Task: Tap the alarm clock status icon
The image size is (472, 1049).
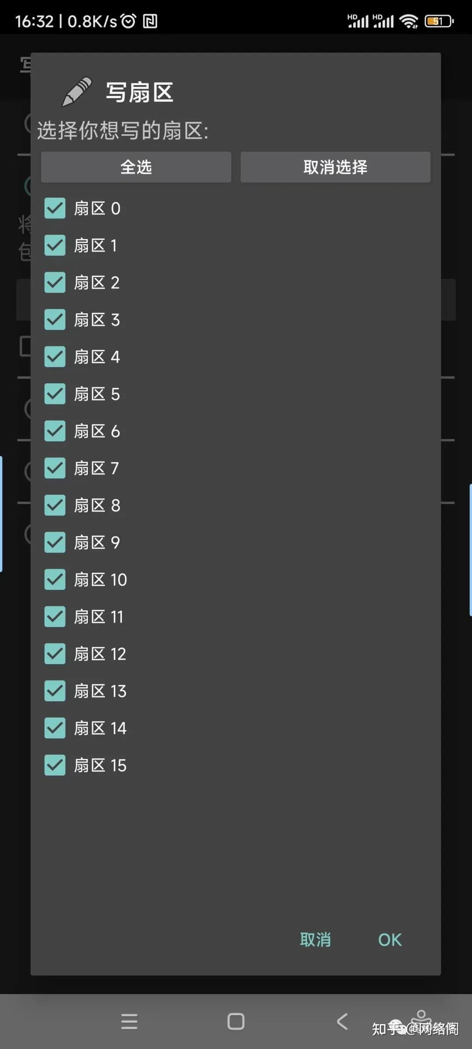Action: [x=128, y=21]
